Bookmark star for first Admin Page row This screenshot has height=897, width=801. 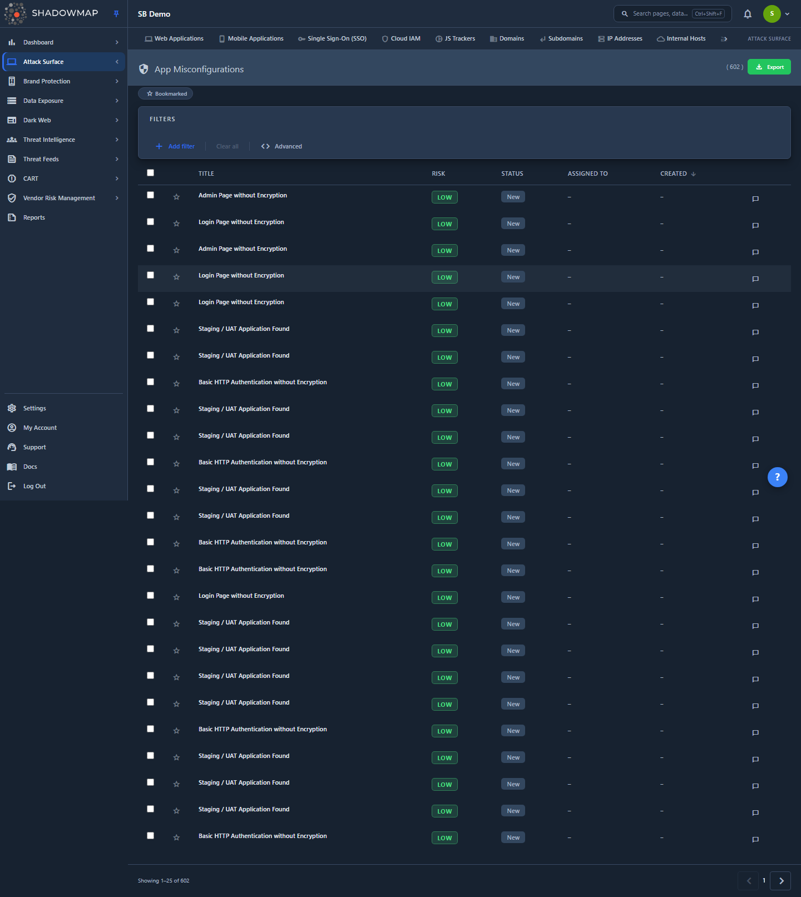(x=176, y=197)
